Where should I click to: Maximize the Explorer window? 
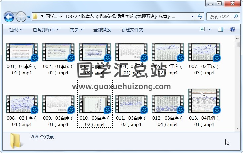[219, 4]
